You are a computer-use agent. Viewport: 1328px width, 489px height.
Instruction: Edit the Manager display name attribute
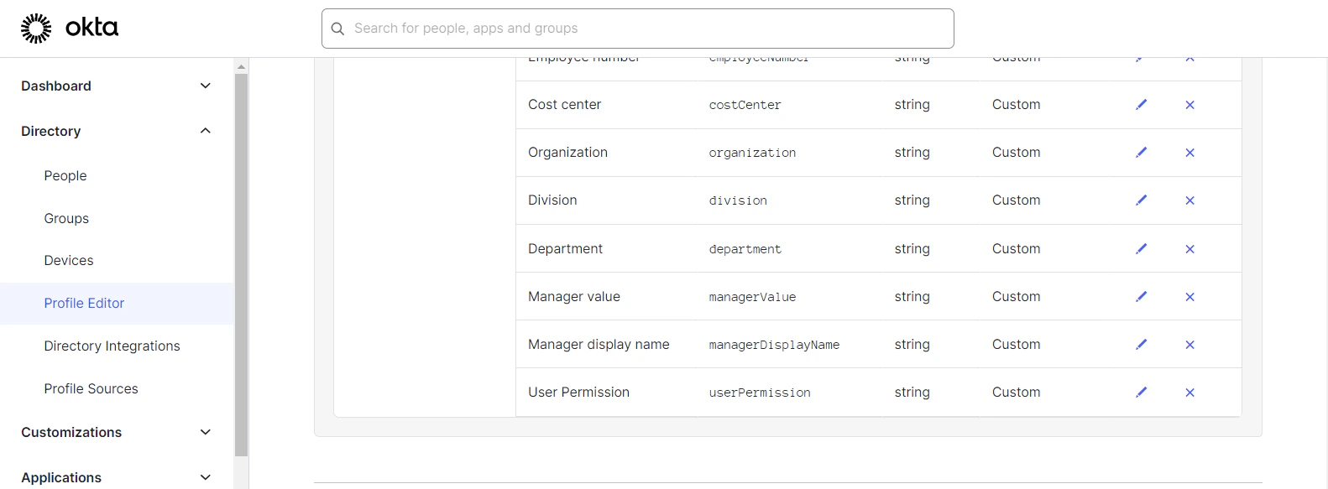point(1141,345)
